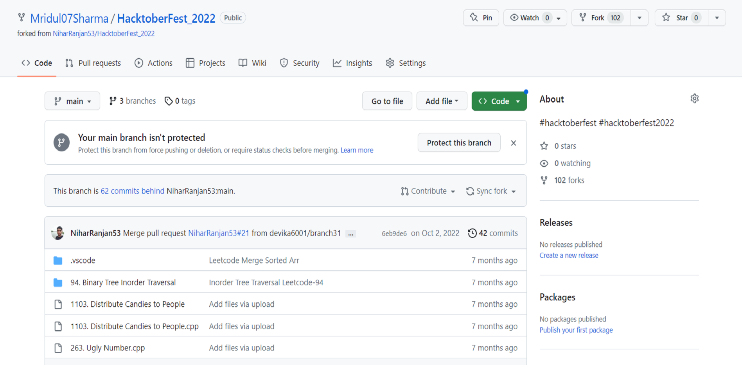Expand the commit message with the ellipsis button
742x365 pixels.
click(x=351, y=234)
